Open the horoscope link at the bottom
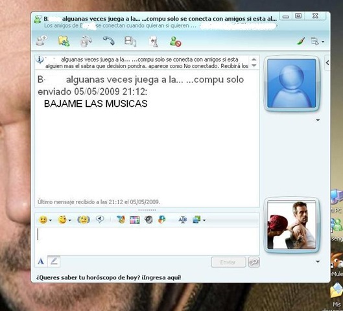This screenshot has height=311, width=343. click(x=108, y=277)
